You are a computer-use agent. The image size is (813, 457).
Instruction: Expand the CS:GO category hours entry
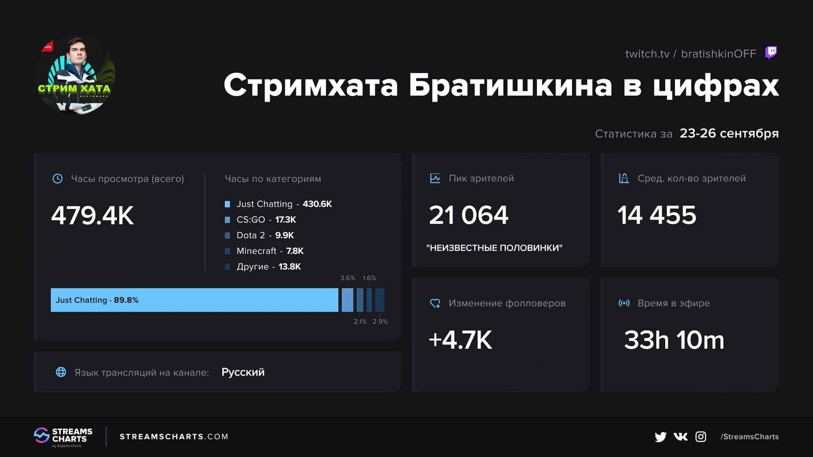click(x=265, y=219)
